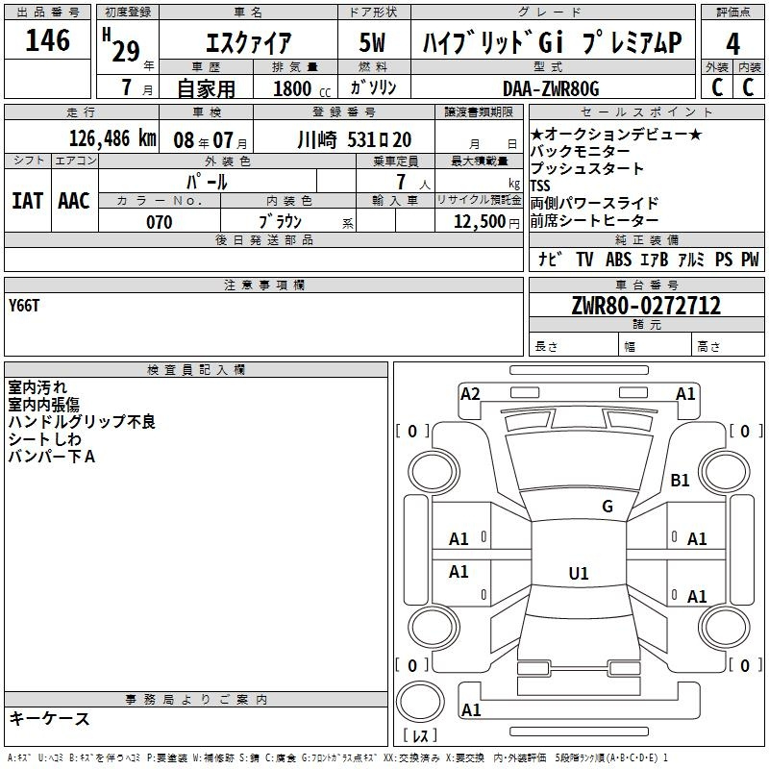Click genuine equipment ナビ
This screenshot has width=769, height=769.
549,259
